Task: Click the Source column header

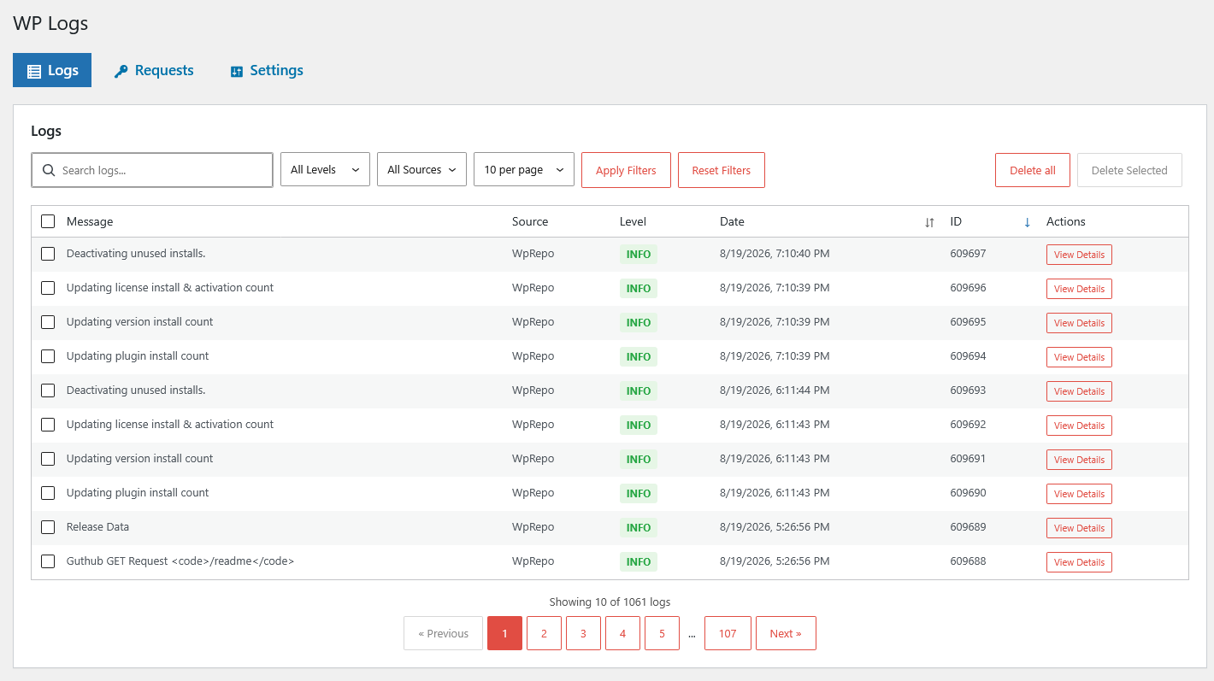Action: pos(530,221)
